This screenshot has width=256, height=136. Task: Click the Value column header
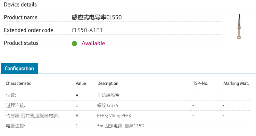pos(81,84)
